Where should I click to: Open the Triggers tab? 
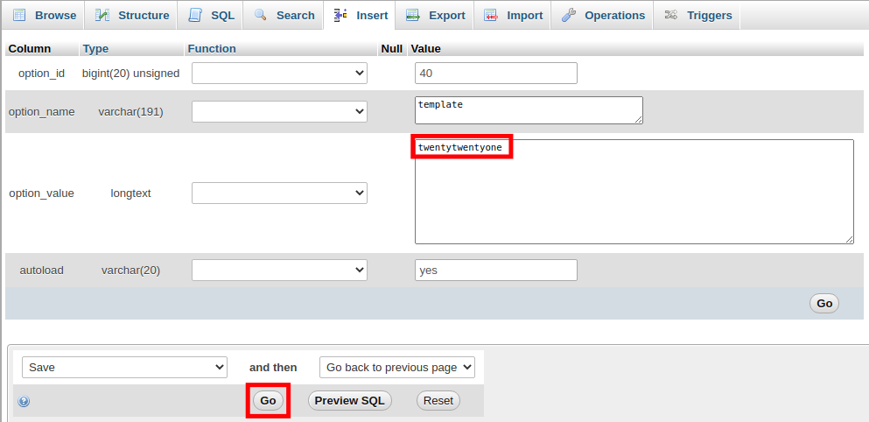tap(697, 16)
